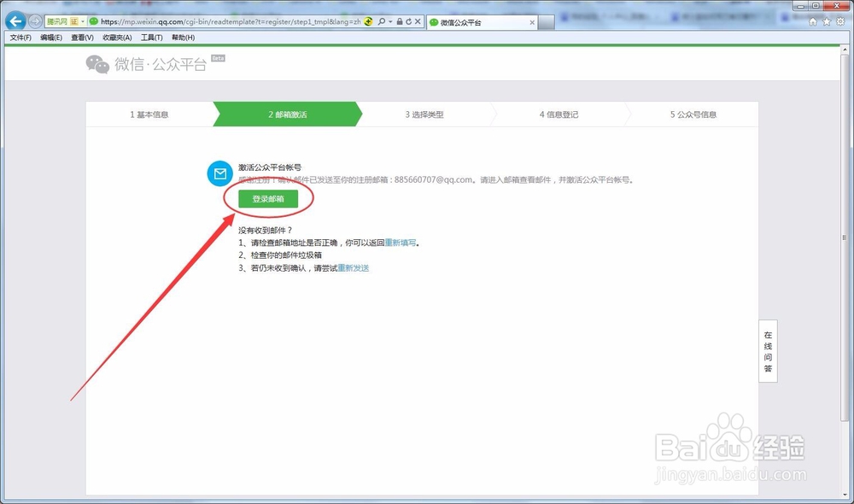This screenshot has height=504, width=854.
Task: Click the browser forward arrow button
Action: [35, 21]
